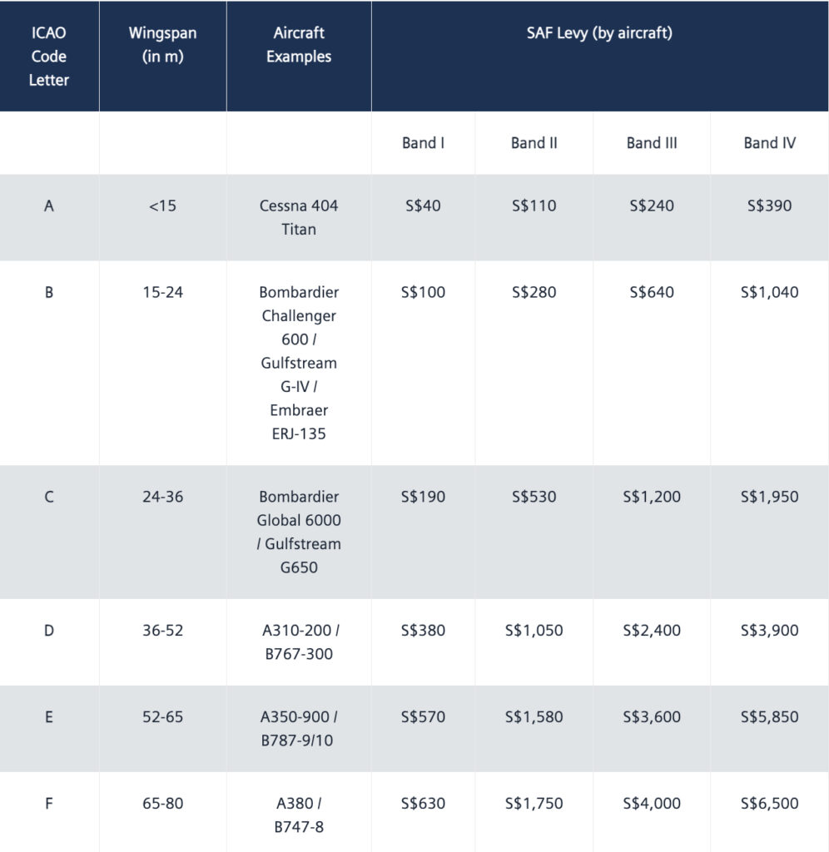Select the S$2,400 levy cell

click(x=652, y=631)
